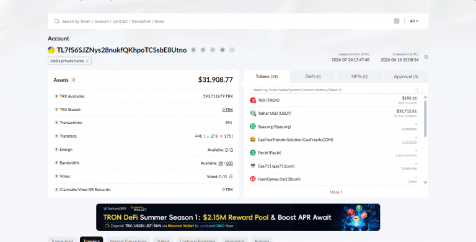
Task: Click incoming transfers count 273
Action: tap(214, 136)
